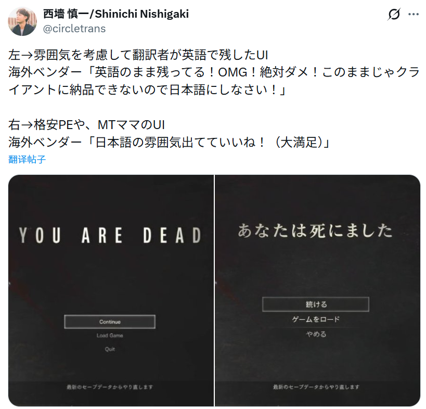
Task: Select Load Game in the left image
Action: (110, 336)
